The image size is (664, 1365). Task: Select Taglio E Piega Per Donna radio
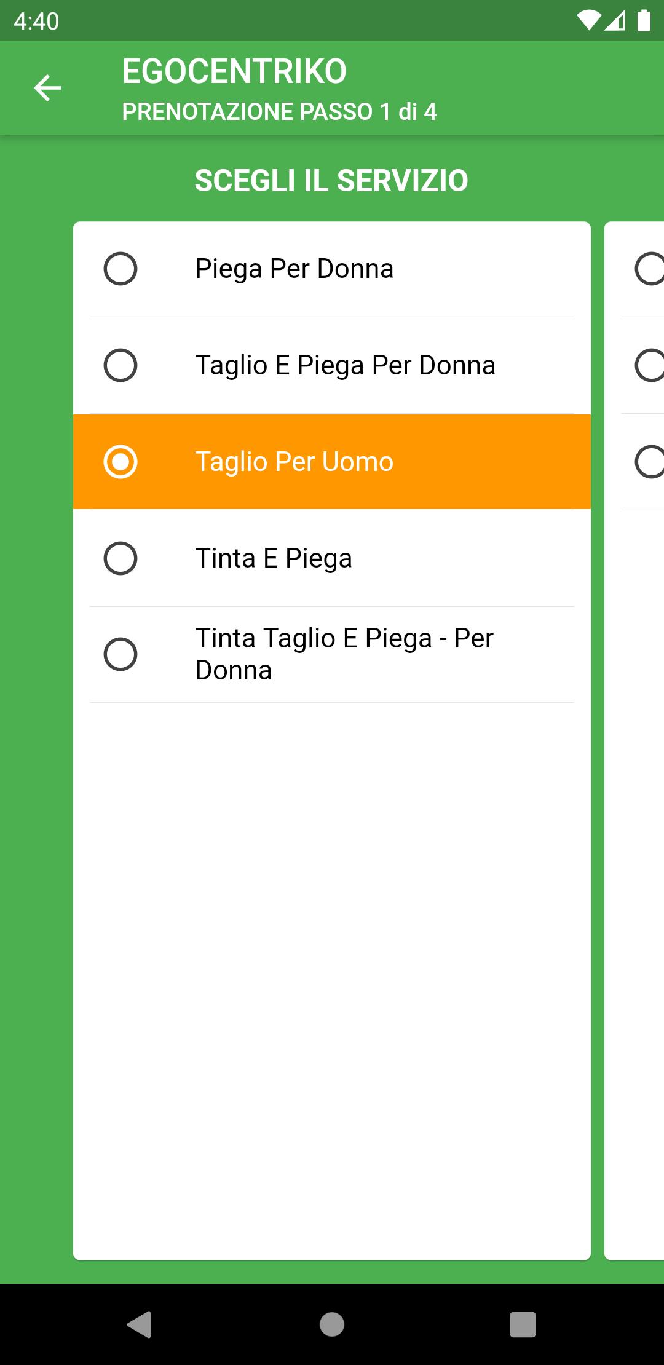coord(121,365)
